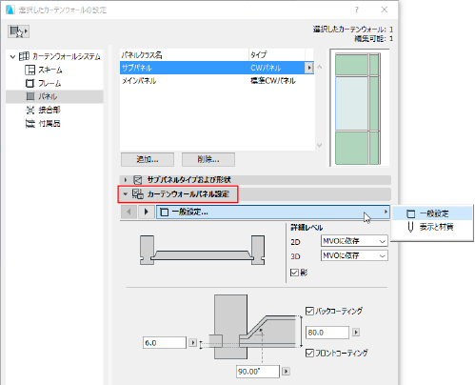Click the 表示と材質 brush icon
Image resolution: width=475 pixels, height=385 pixels.
coord(410,227)
